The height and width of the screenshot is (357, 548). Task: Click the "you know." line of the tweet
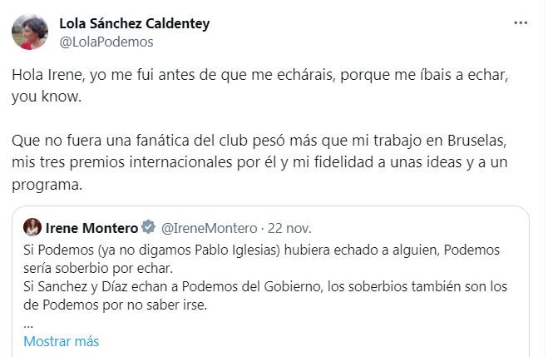48,97
